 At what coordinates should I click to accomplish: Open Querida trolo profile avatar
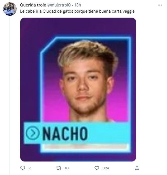point(10,9)
